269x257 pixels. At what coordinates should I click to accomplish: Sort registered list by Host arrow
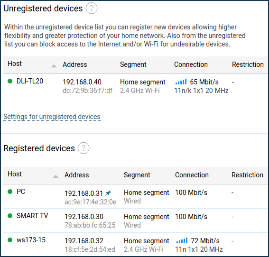(x=56, y=176)
